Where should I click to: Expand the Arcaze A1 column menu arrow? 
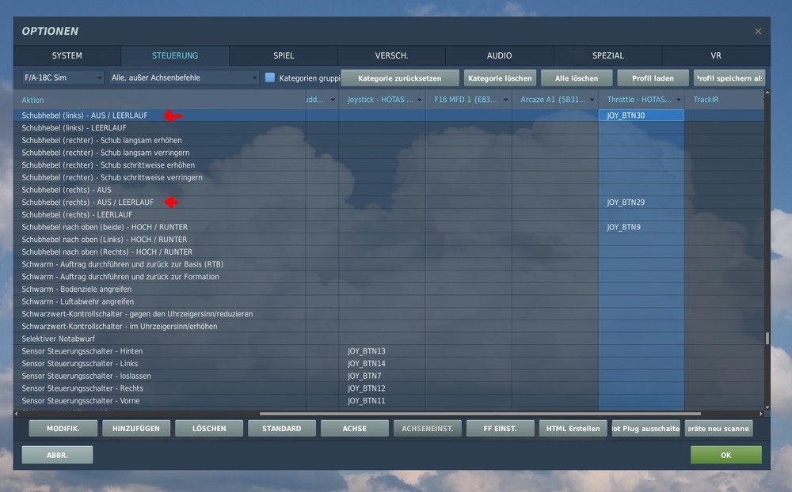[x=592, y=100]
